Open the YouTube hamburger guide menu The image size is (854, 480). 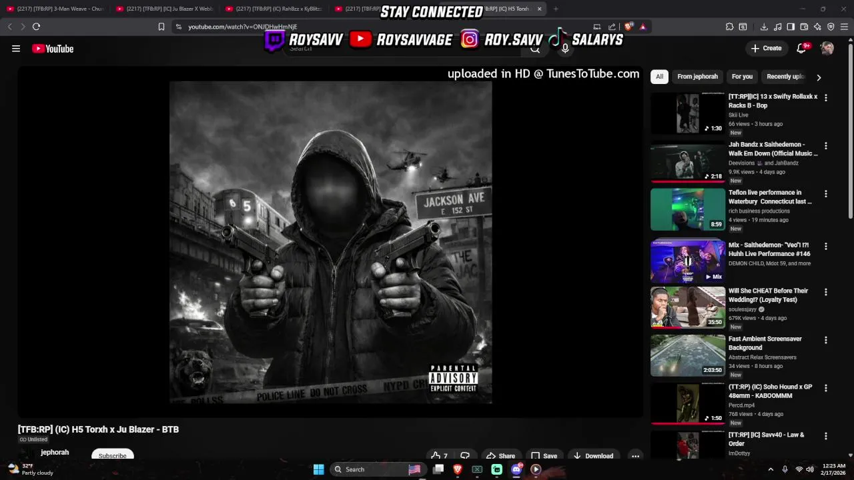point(16,49)
